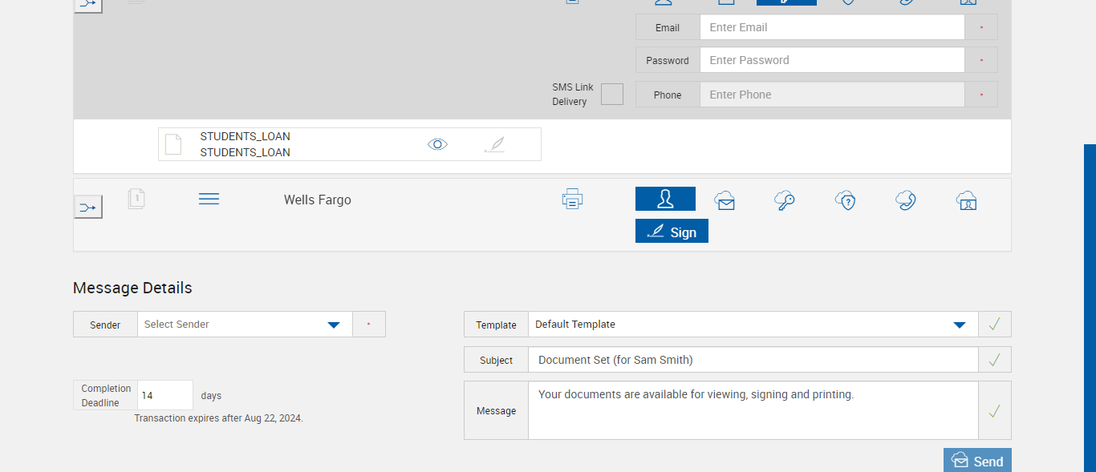Toggle the STUDENTS_LOAN document eye icon

(437, 144)
